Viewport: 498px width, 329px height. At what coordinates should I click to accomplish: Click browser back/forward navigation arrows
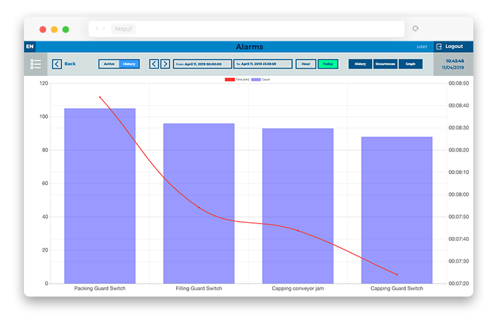tap(100, 29)
